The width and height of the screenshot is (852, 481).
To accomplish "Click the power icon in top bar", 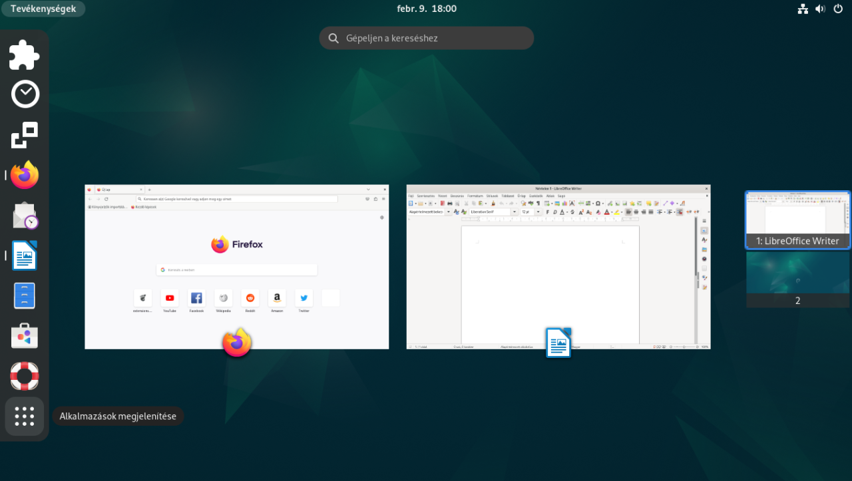I will [838, 9].
